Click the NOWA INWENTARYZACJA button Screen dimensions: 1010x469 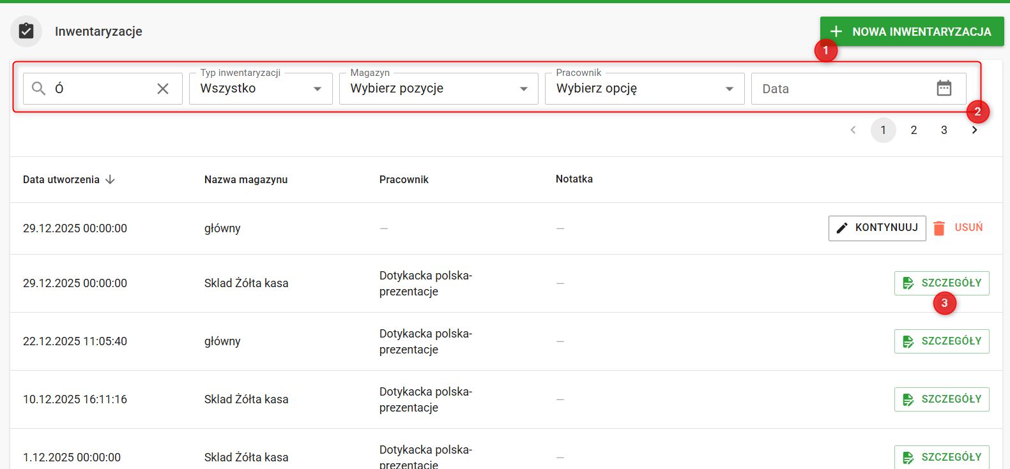[912, 31]
